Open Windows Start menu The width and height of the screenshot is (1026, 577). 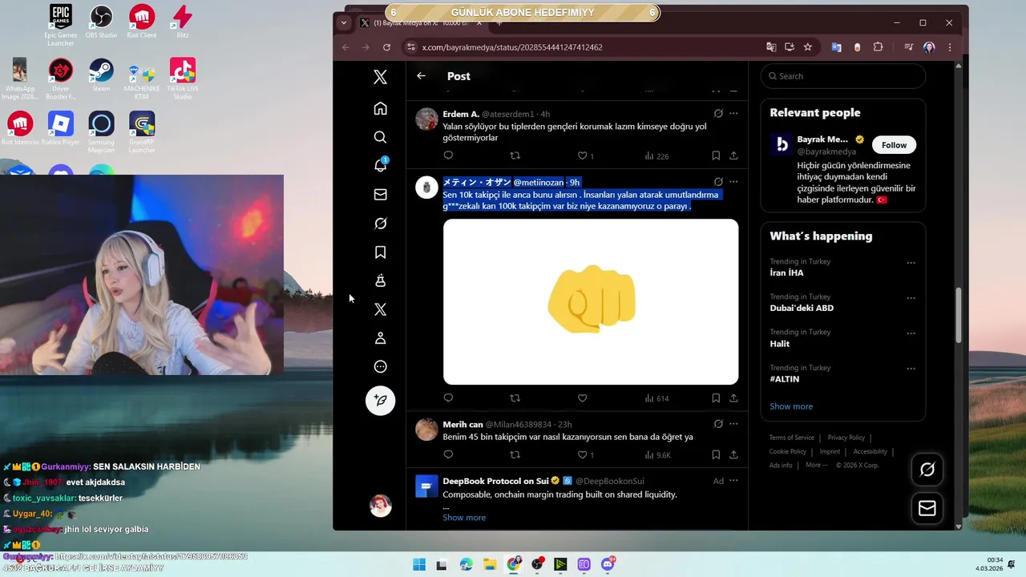[x=419, y=565]
